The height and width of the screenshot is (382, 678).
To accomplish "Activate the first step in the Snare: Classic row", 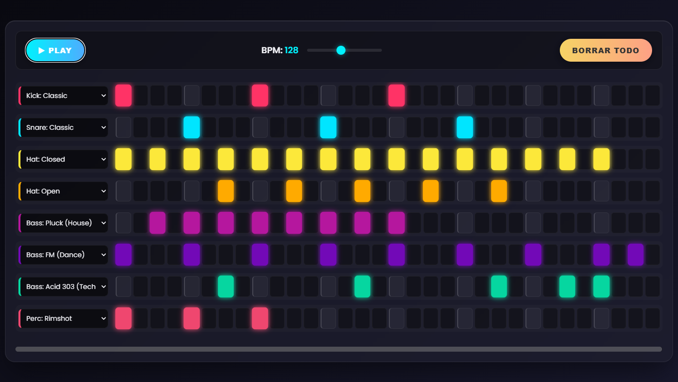I will click(124, 127).
